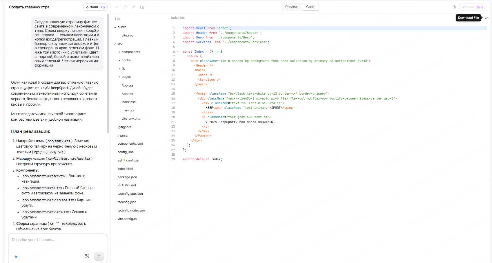Switch to the Preview tab
This screenshot has height=263, width=492.
pyautogui.click(x=291, y=7)
